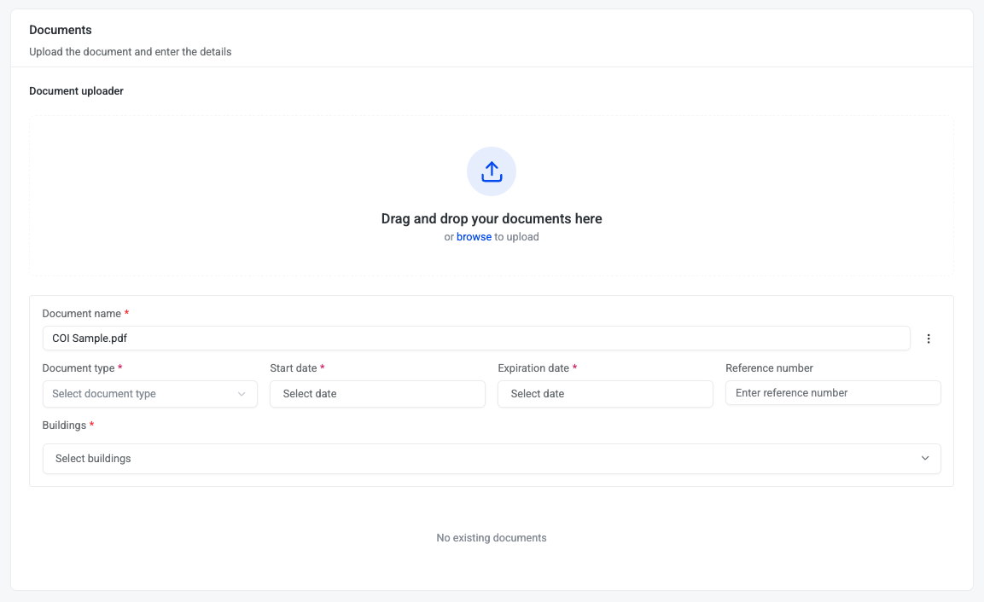The image size is (984, 602).
Task: Open the Expiration date picker field
Action: click(605, 394)
